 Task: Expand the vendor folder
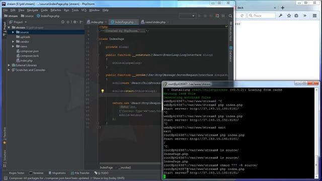click(13, 42)
